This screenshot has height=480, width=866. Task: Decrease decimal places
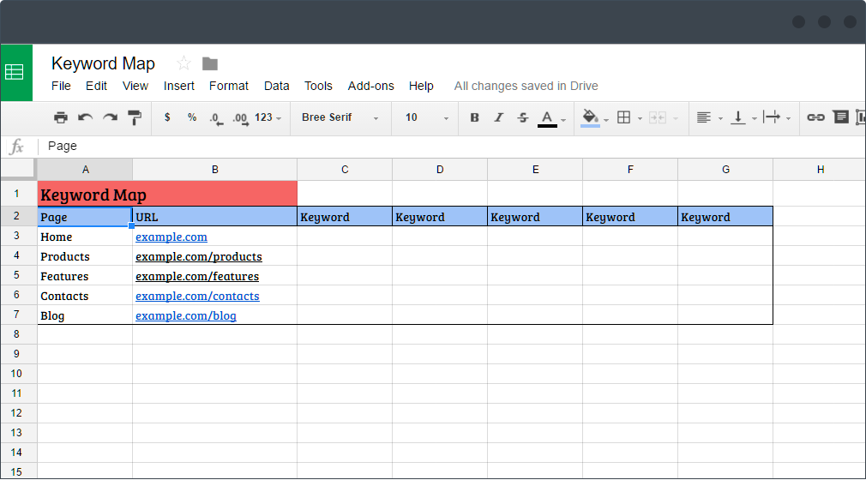click(x=216, y=118)
